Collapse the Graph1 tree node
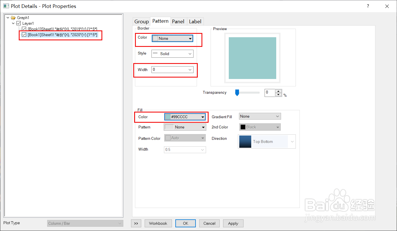The image size is (397, 231). (8, 18)
